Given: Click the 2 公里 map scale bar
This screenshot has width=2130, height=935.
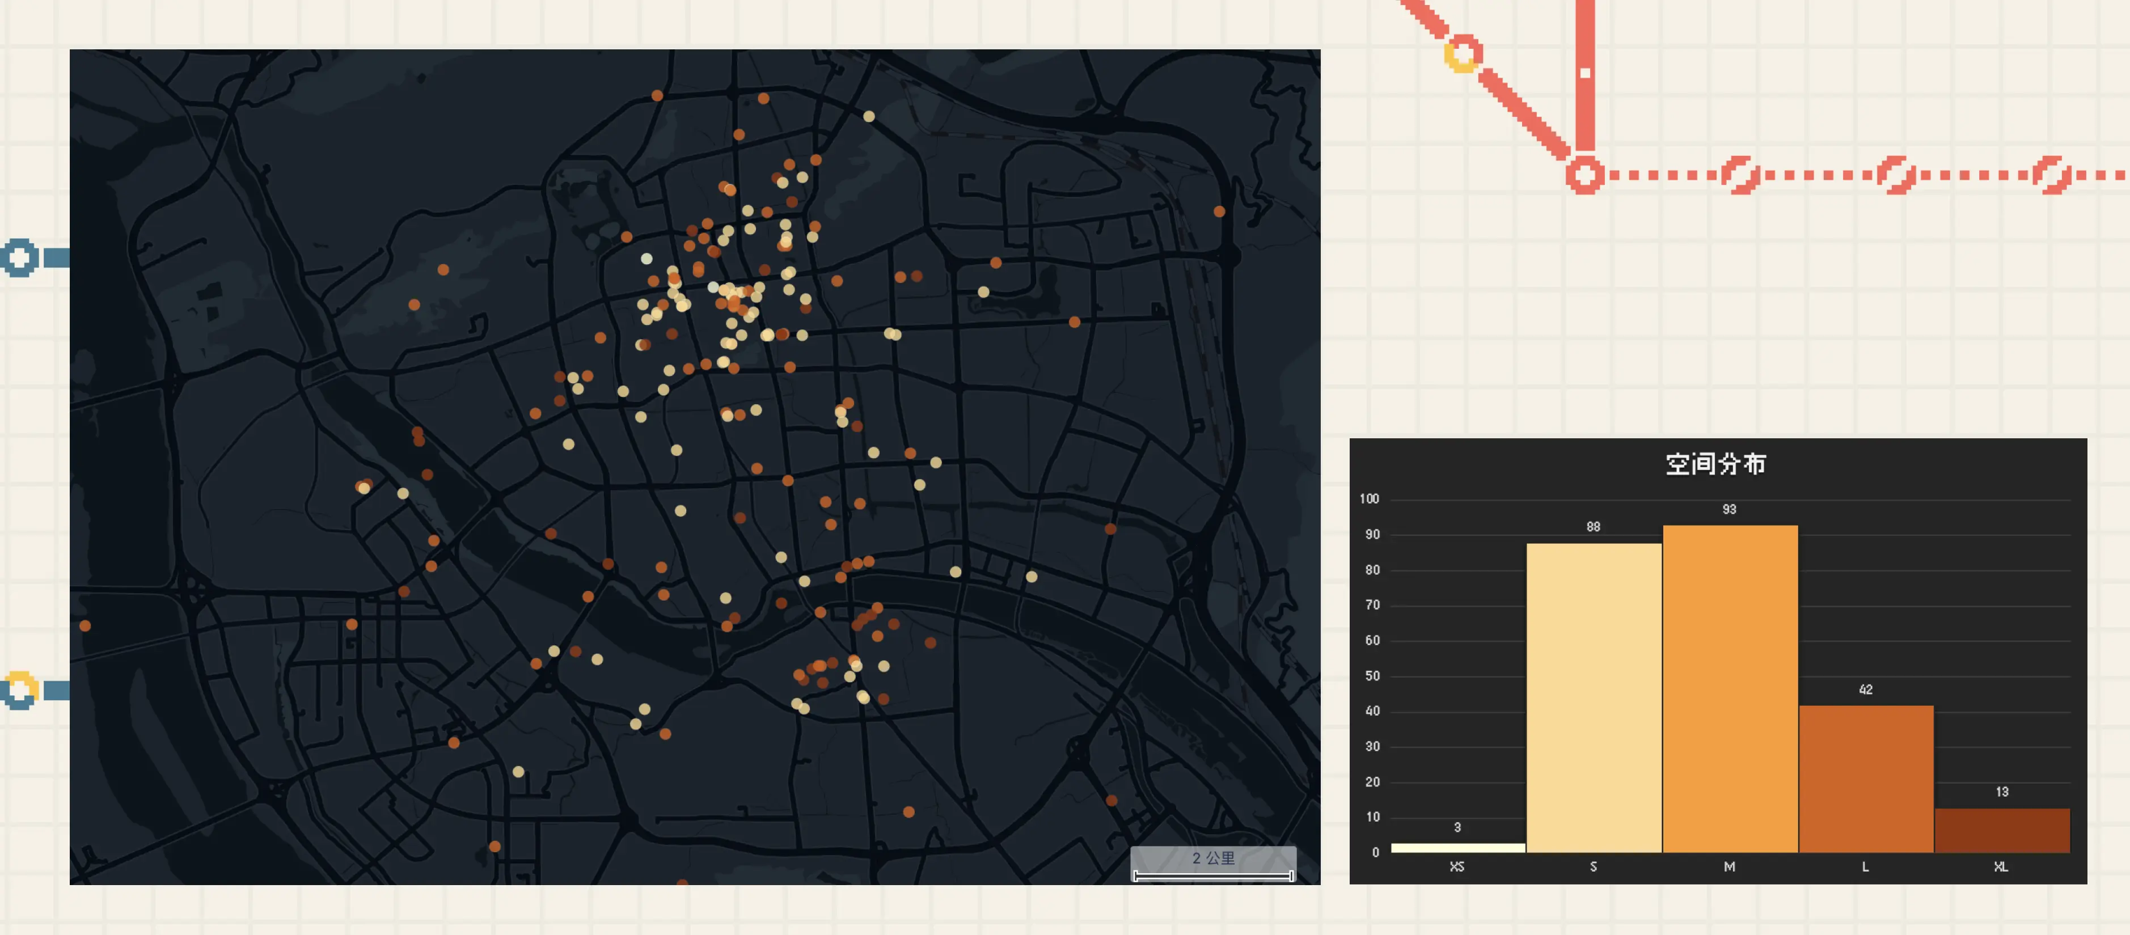Looking at the screenshot, I should click(1212, 864).
